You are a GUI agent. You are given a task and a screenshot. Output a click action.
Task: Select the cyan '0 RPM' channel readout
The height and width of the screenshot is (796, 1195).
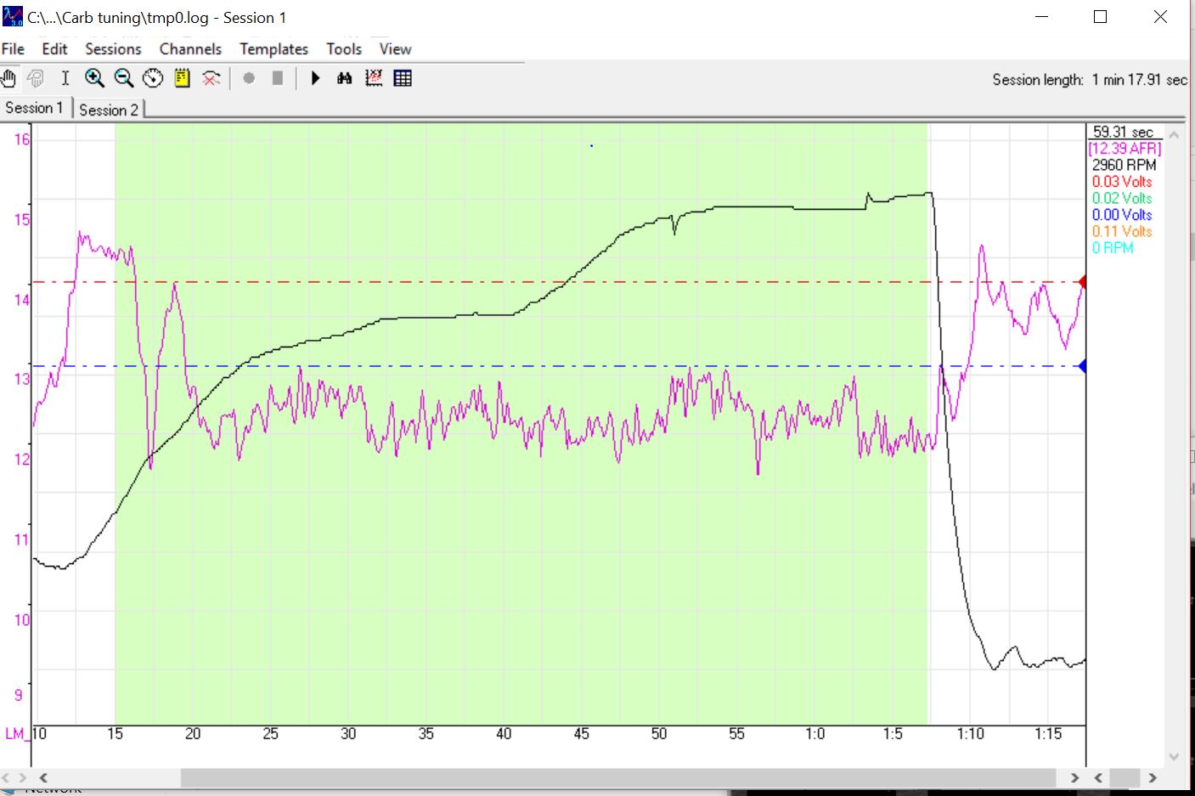click(1113, 248)
